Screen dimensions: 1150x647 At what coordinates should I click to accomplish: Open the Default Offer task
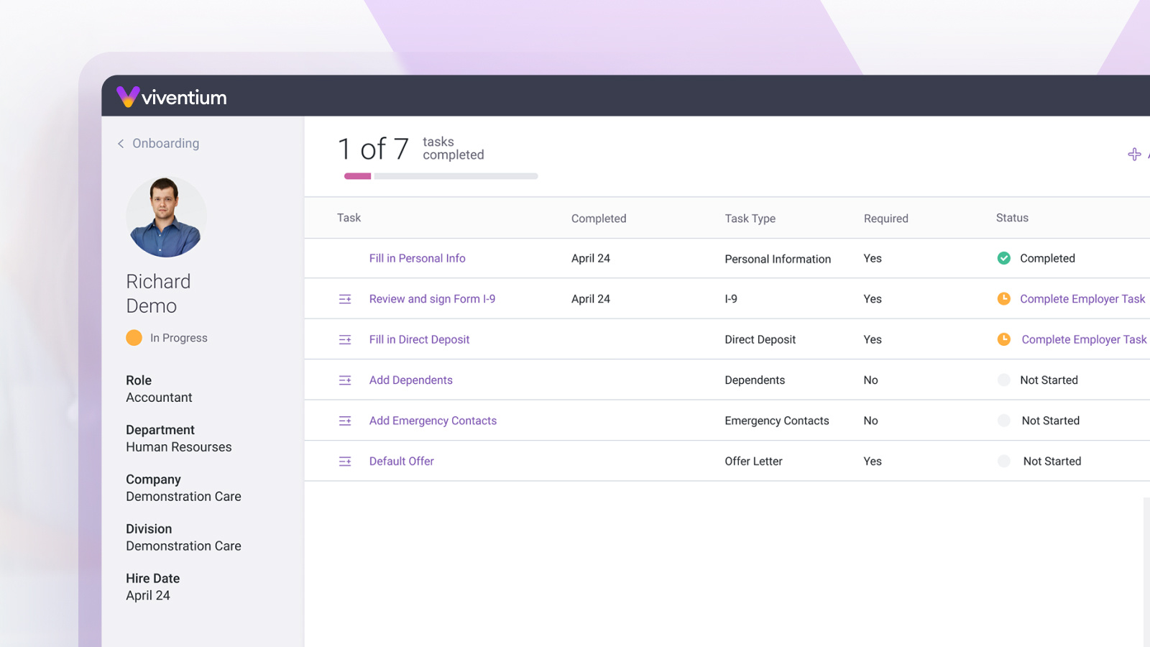(x=401, y=461)
